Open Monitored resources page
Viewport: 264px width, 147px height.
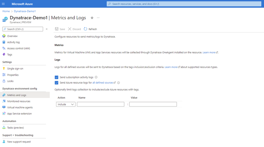coord(19,101)
